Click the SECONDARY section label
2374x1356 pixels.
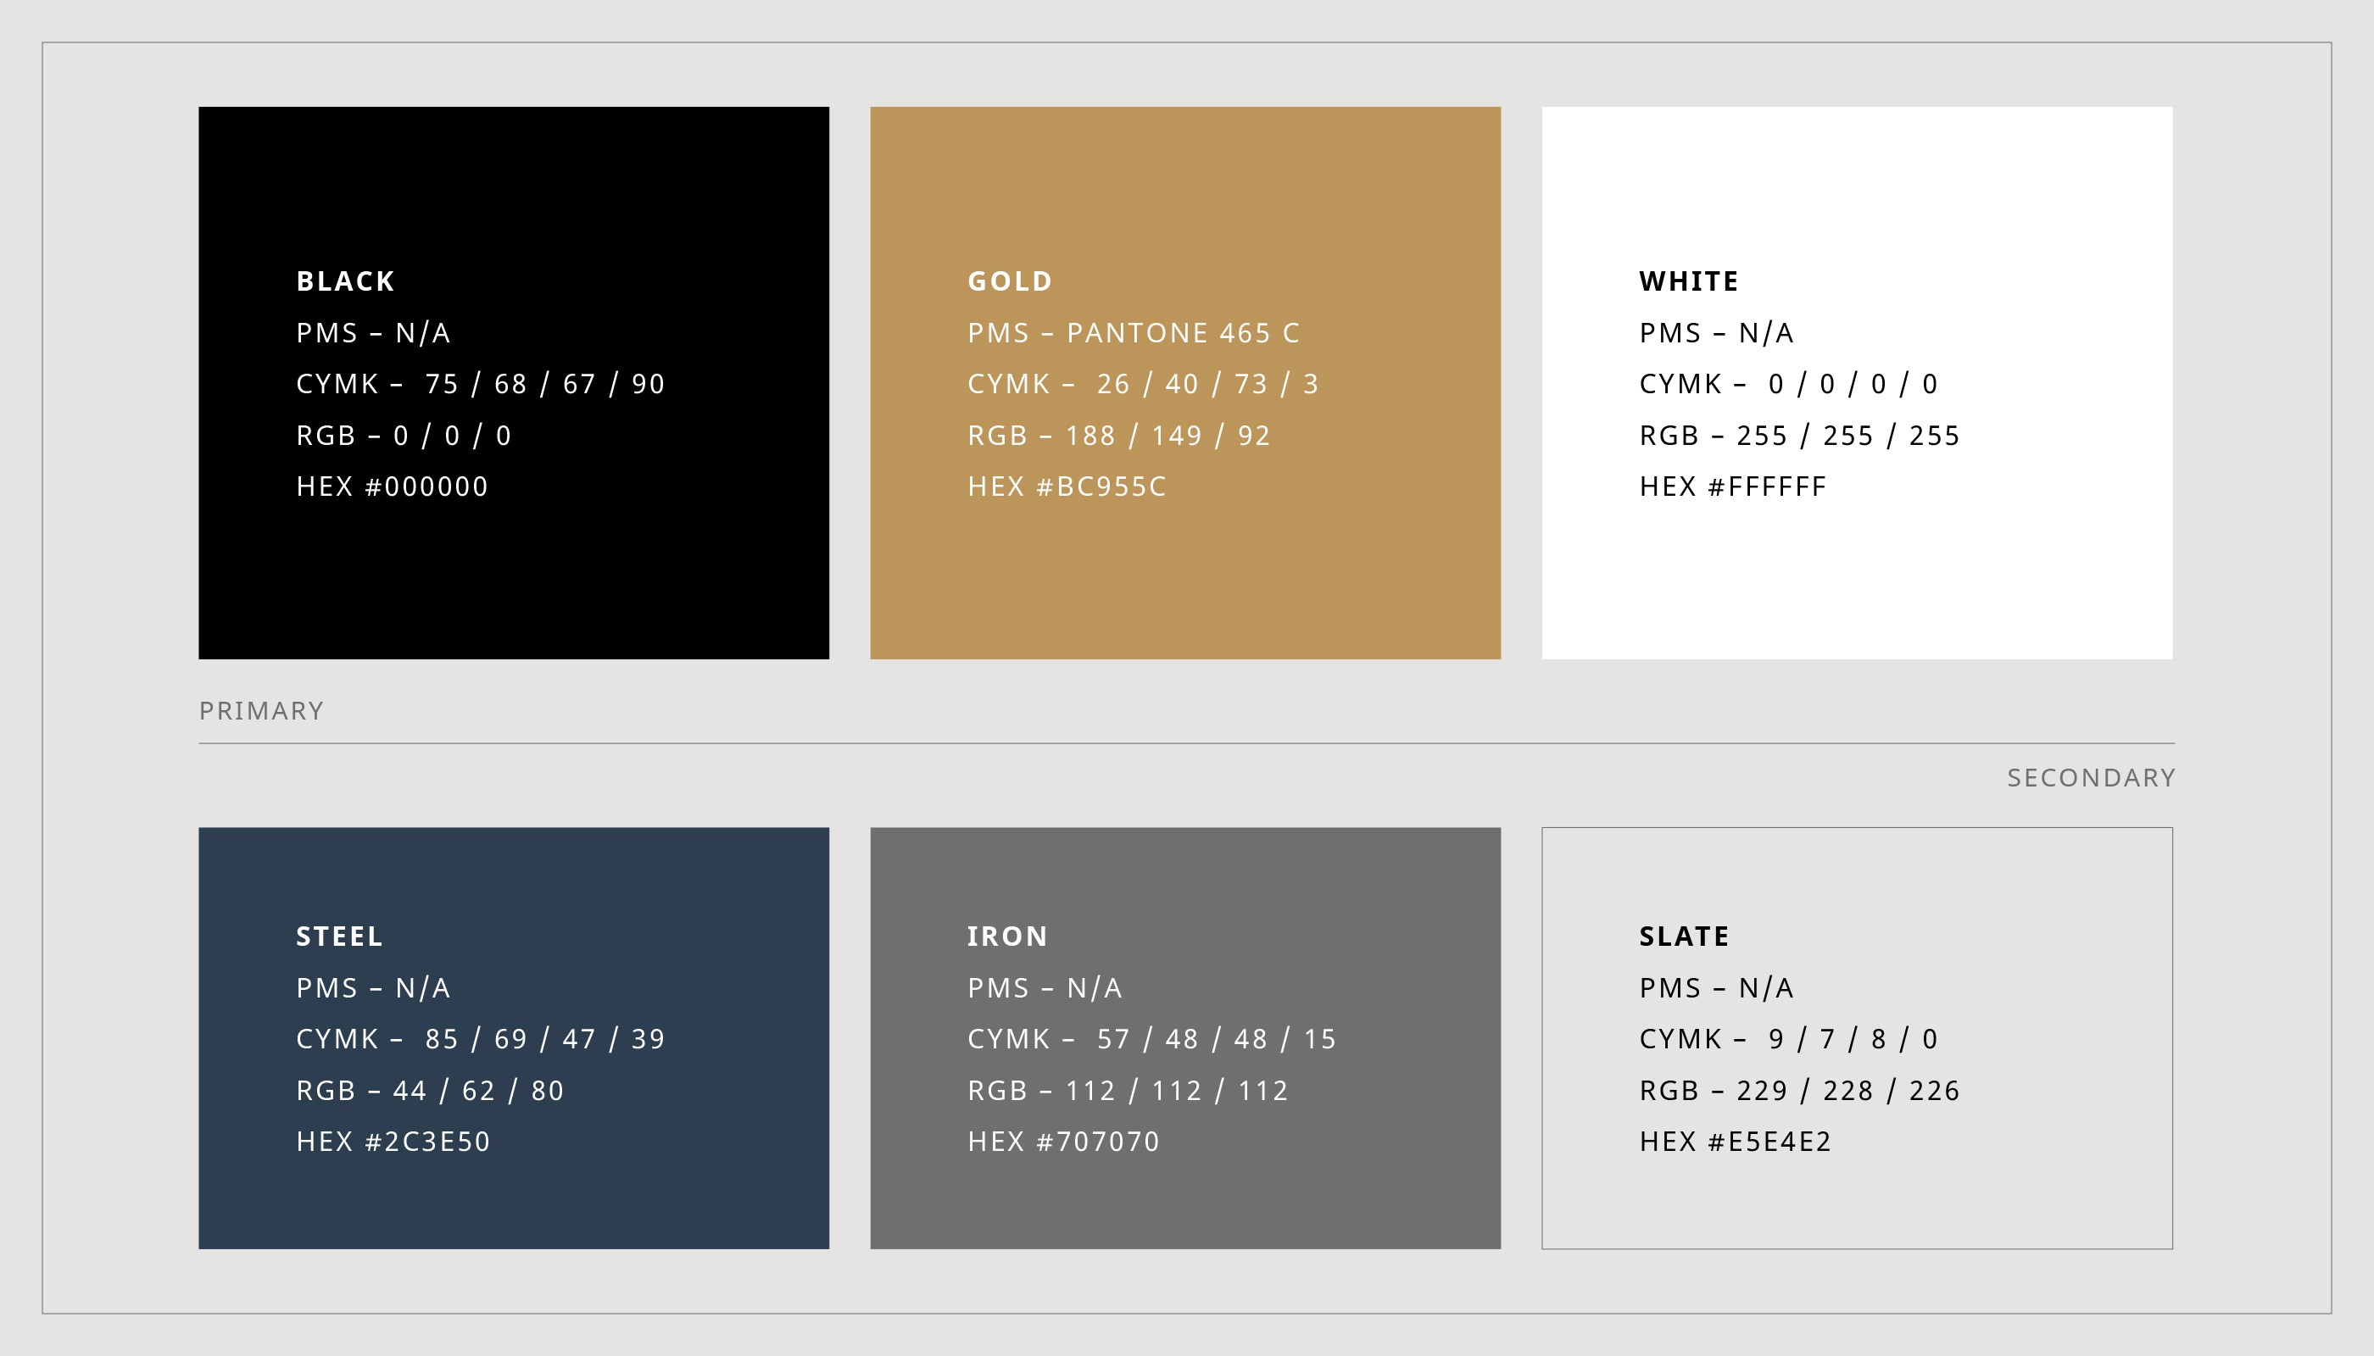(x=2091, y=778)
